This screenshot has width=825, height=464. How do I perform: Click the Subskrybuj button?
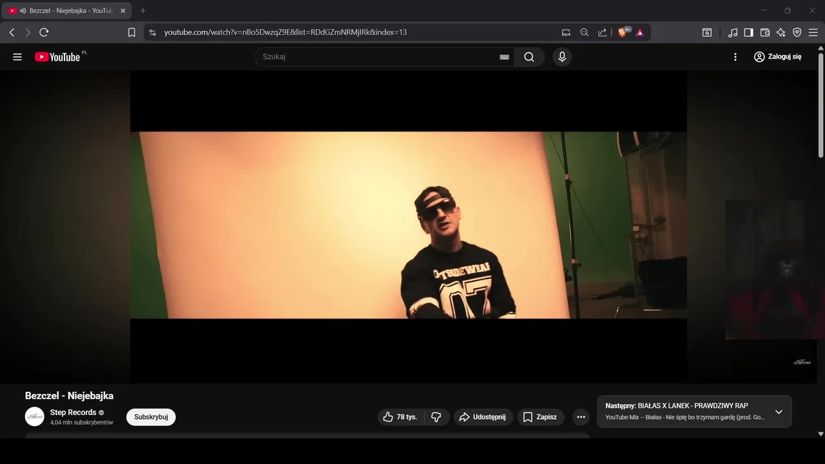pos(151,417)
